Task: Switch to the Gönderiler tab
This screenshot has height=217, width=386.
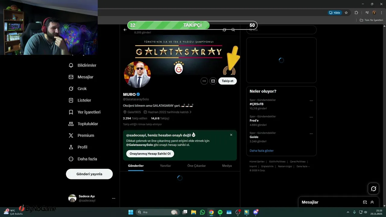Action: [x=136, y=166]
